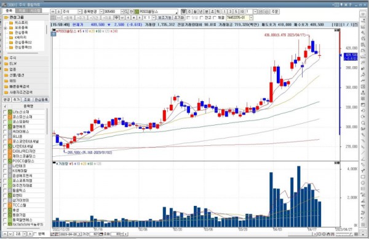369x239 pixels.
Task: Select the weekly (주) chart period button
Action: [189, 12]
